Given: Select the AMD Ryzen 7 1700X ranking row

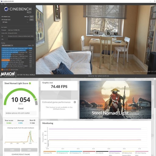Looking at the screenshot, I should [17, 56].
